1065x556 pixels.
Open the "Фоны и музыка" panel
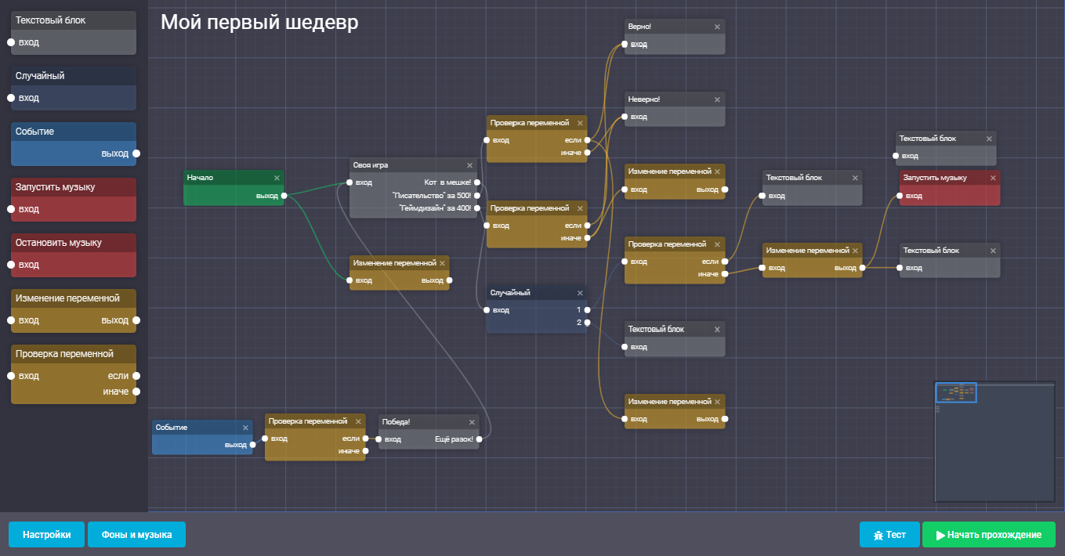(136, 535)
